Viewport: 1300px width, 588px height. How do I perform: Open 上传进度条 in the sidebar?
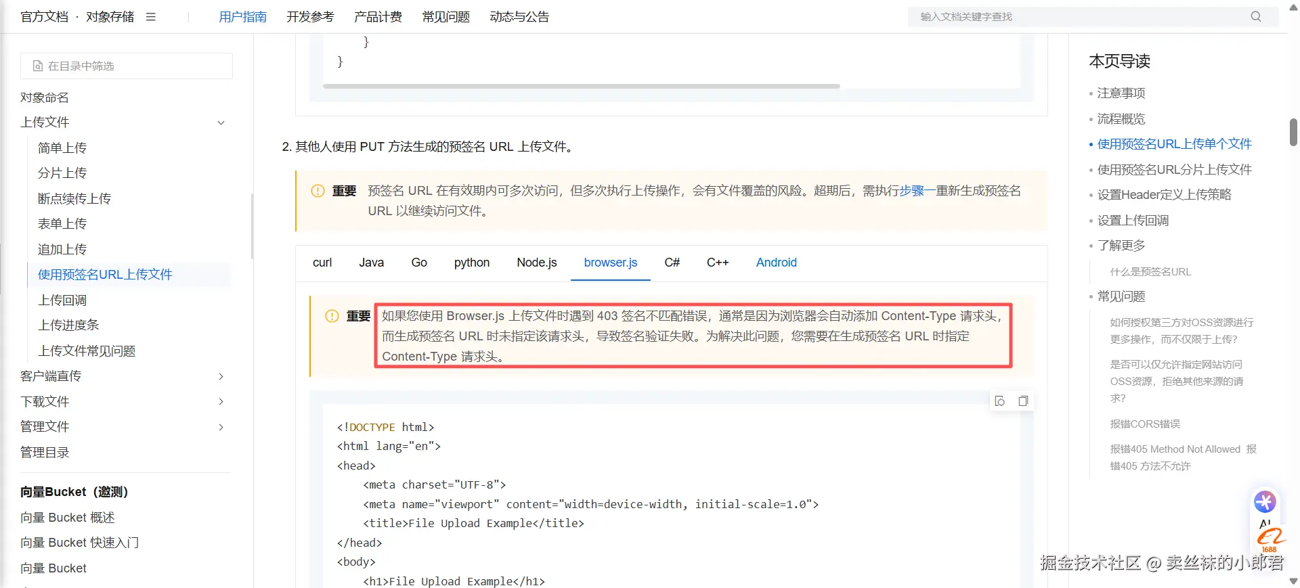pos(68,325)
